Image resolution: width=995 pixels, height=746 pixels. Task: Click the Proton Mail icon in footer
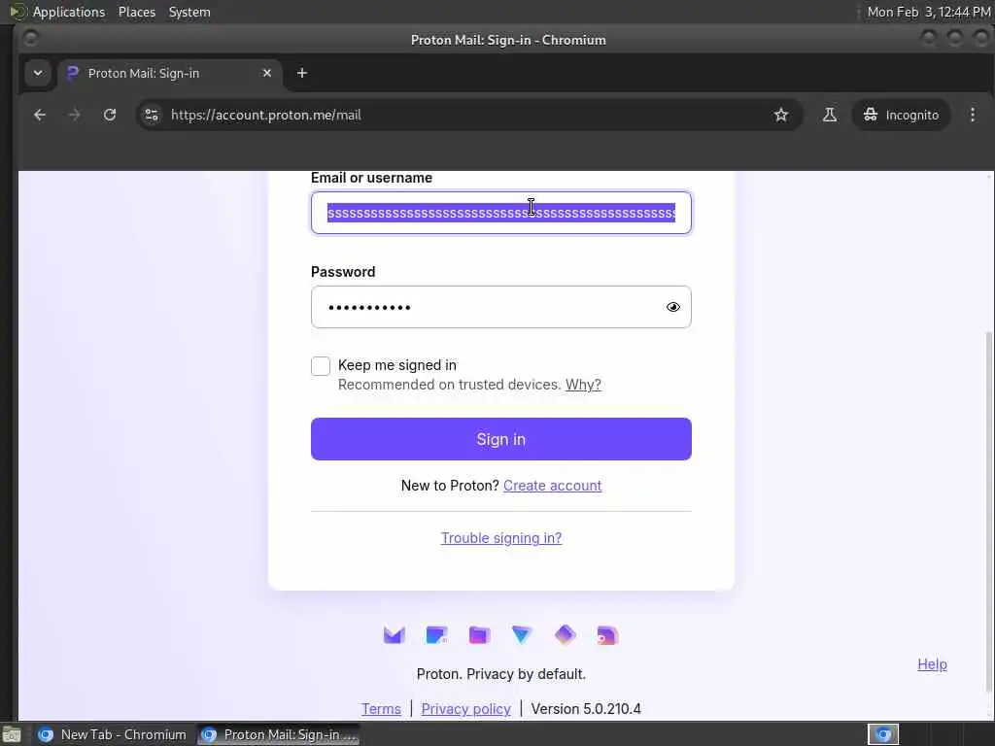click(395, 635)
